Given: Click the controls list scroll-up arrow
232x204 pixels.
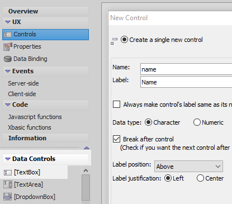Looking at the screenshot, I should (86, 170).
